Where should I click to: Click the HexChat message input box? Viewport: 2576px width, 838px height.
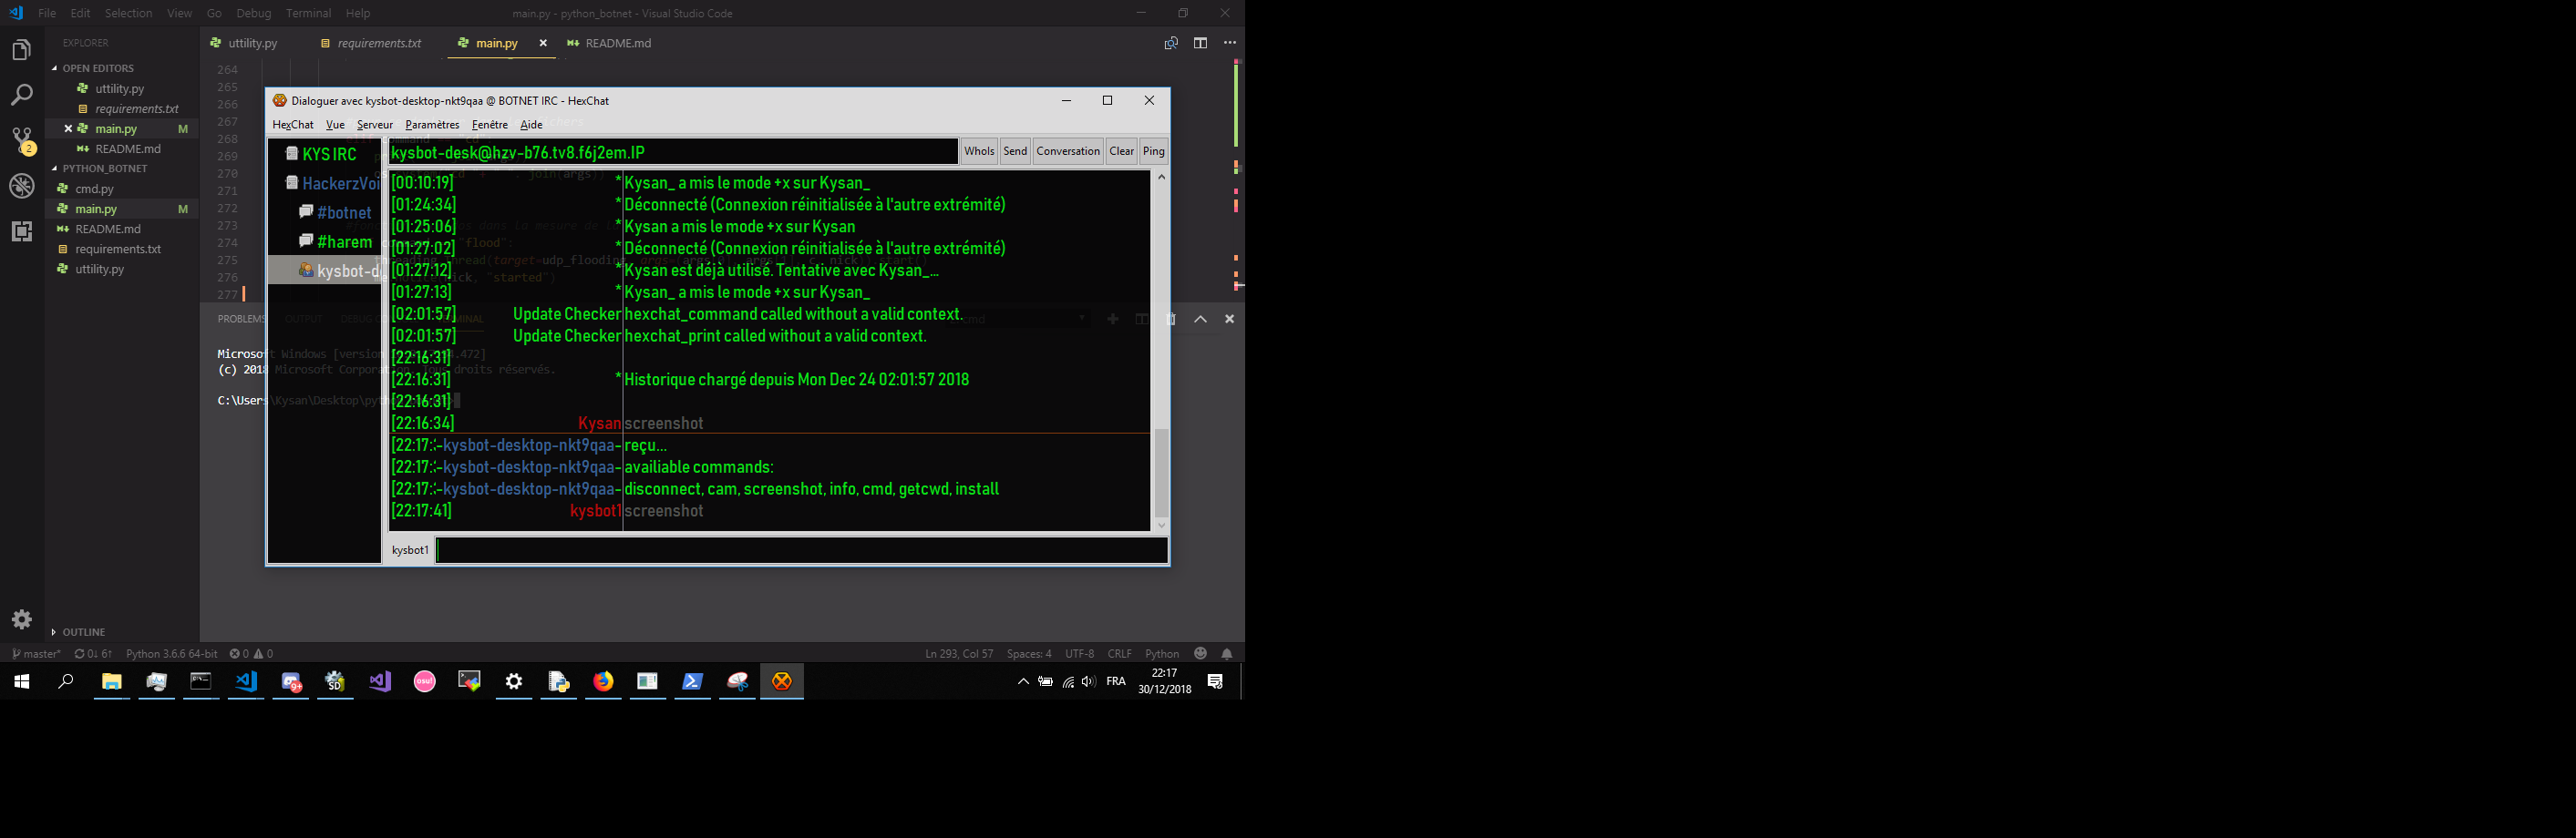(x=802, y=550)
